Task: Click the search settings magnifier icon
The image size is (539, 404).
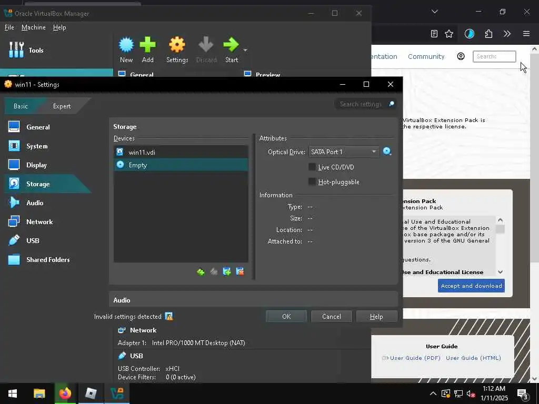Action: [391, 104]
